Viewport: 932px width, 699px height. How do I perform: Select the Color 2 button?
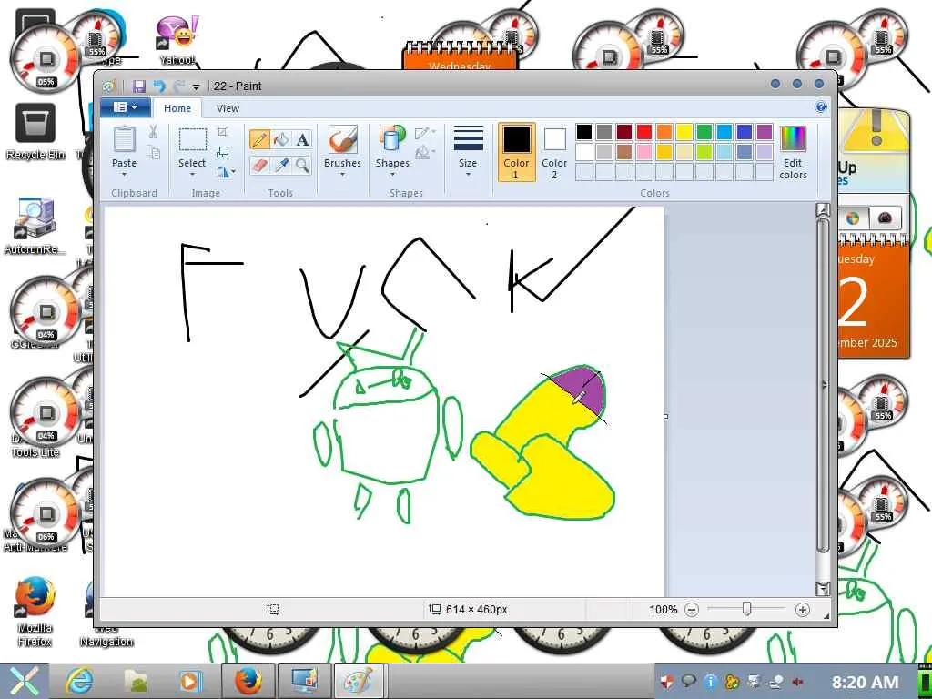[554, 152]
